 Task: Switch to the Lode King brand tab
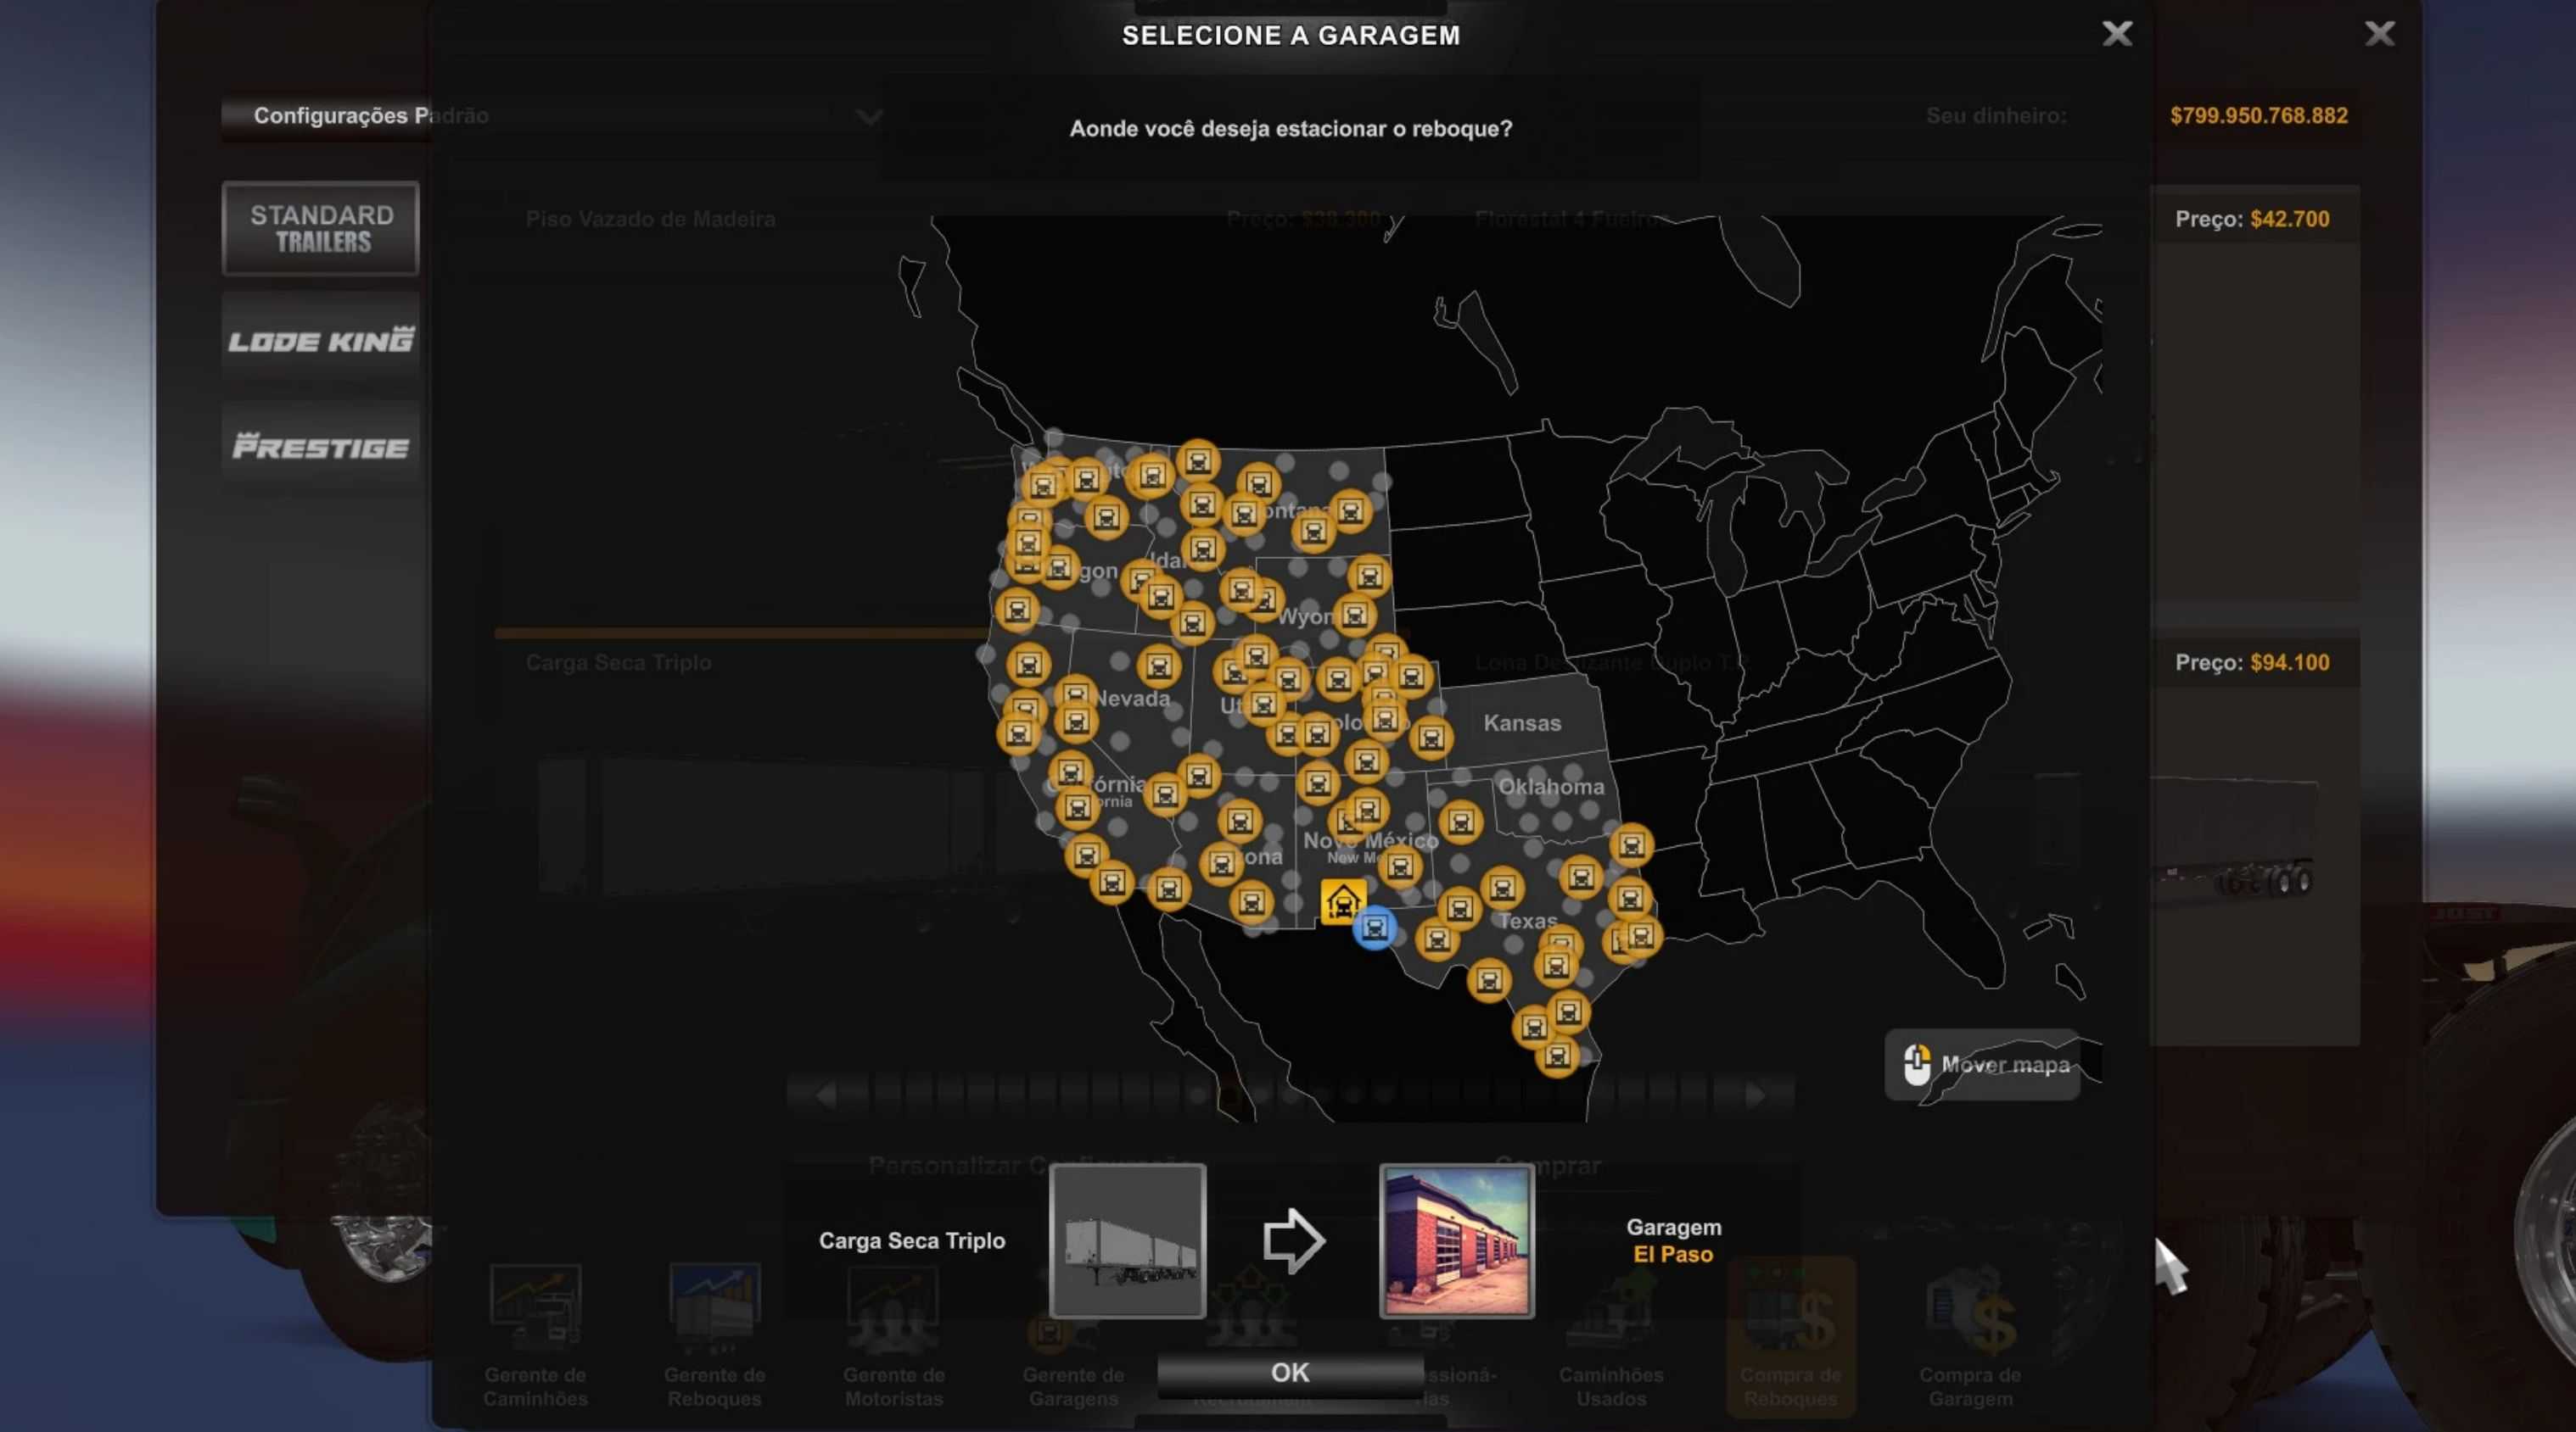[x=321, y=340]
